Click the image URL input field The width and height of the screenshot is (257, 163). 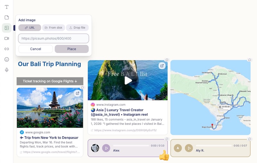(x=54, y=39)
